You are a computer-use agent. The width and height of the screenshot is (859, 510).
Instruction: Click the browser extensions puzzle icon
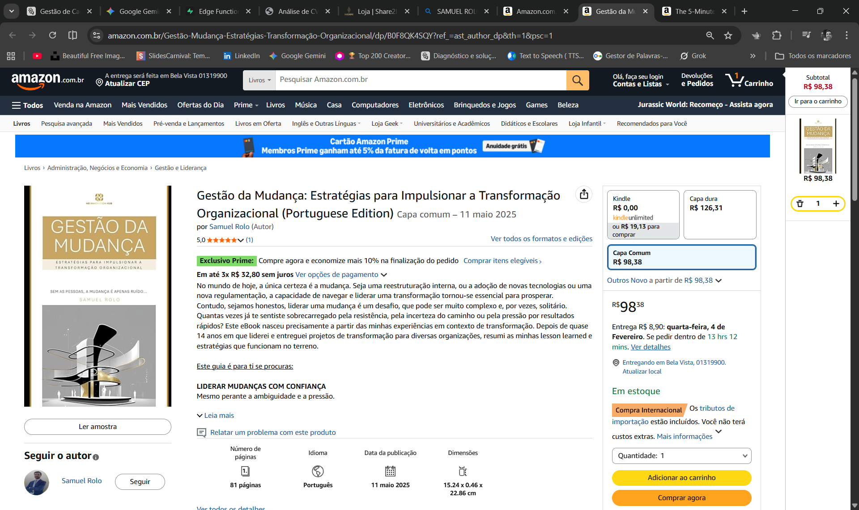(778, 35)
